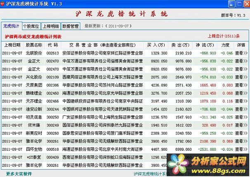Screen dimensions: 250x177
Task: Click stock code 000518
Action: tap(53, 149)
